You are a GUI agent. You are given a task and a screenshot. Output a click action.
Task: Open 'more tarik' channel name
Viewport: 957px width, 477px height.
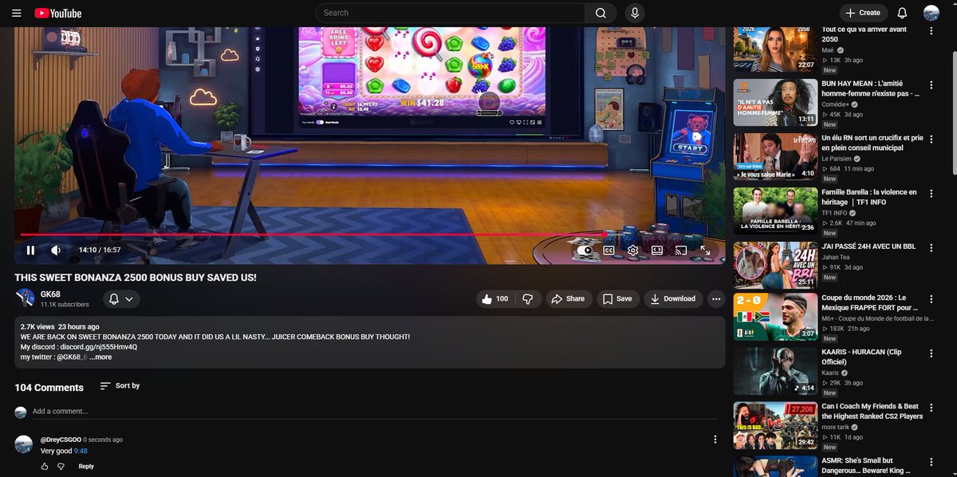[836, 427]
